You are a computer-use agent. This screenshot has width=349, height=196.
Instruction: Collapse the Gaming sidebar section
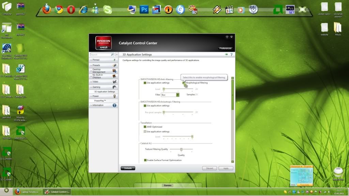(104, 87)
